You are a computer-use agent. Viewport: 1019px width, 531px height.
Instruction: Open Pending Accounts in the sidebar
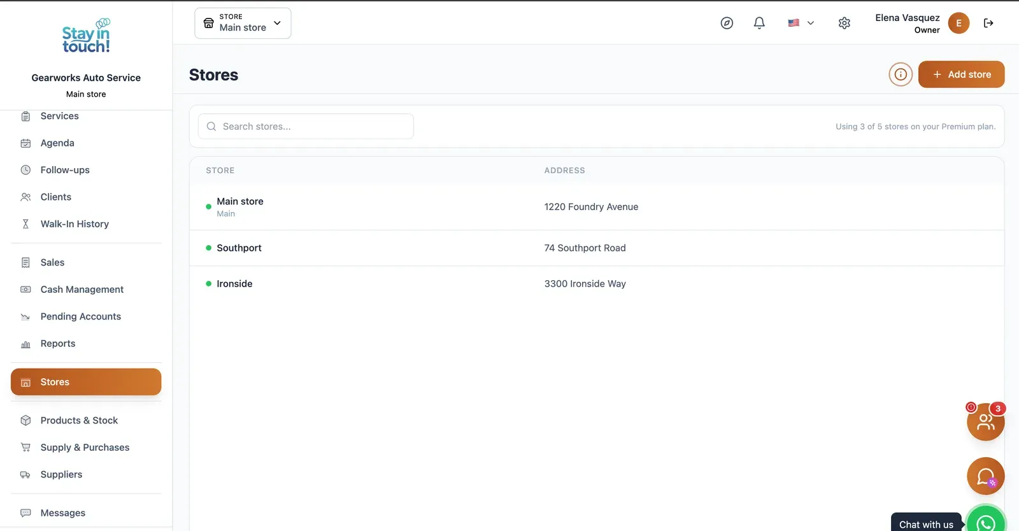coord(86,316)
